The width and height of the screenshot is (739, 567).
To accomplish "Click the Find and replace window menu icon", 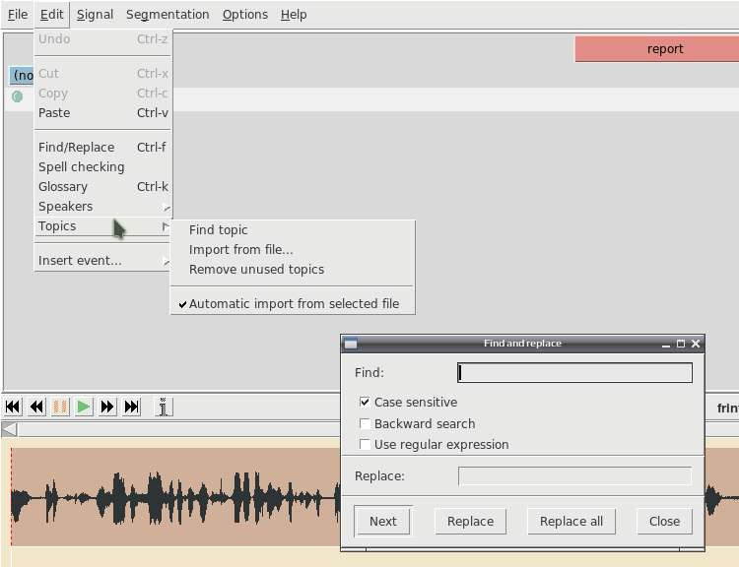I will pos(351,344).
